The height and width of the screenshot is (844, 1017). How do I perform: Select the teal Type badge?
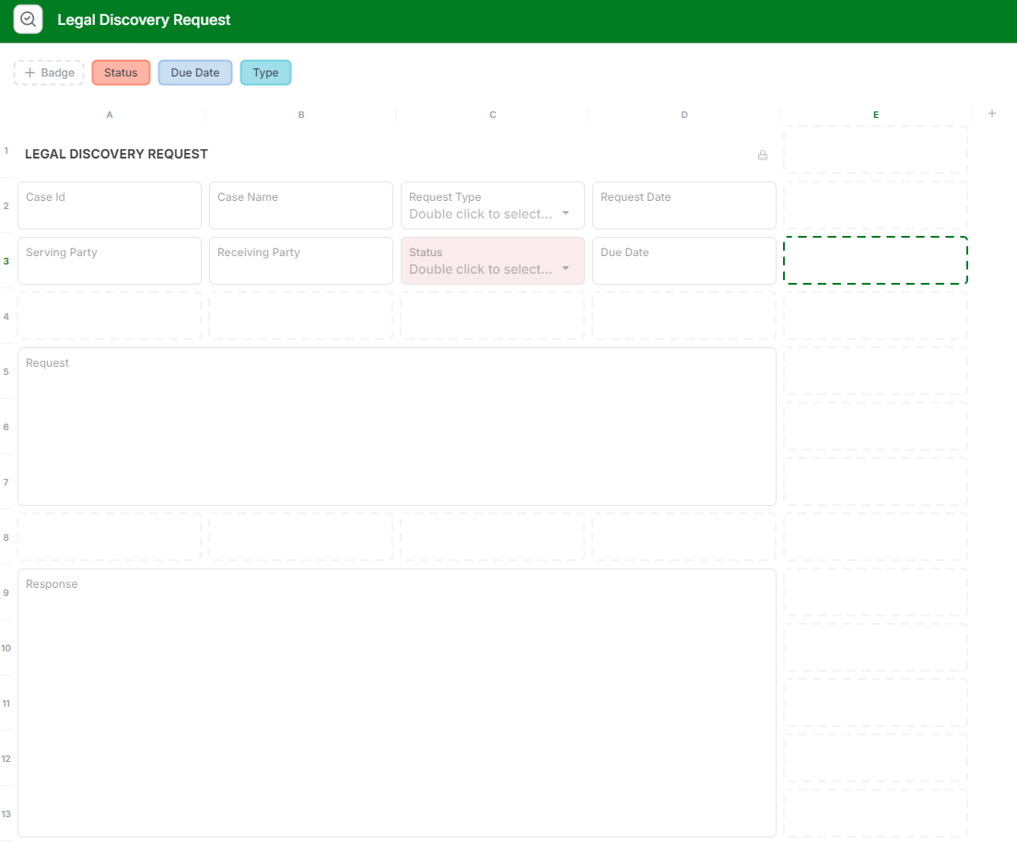[265, 73]
